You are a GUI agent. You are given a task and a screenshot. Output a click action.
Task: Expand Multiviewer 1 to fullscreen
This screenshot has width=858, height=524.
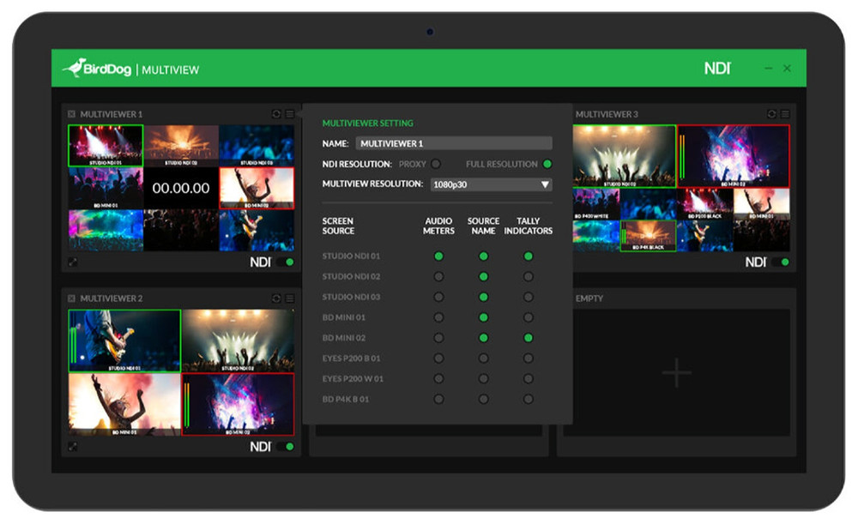tap(71, 262)
